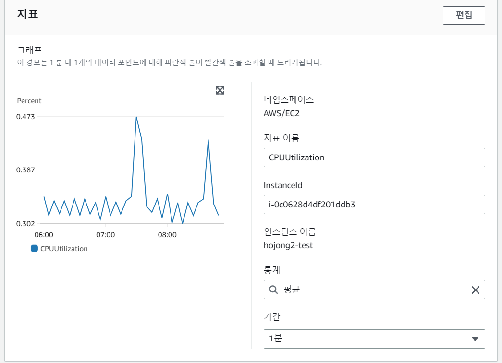Click the 지표 이름 field label
This screenshot has width=502, height=363.
click(x=282, y=138)
